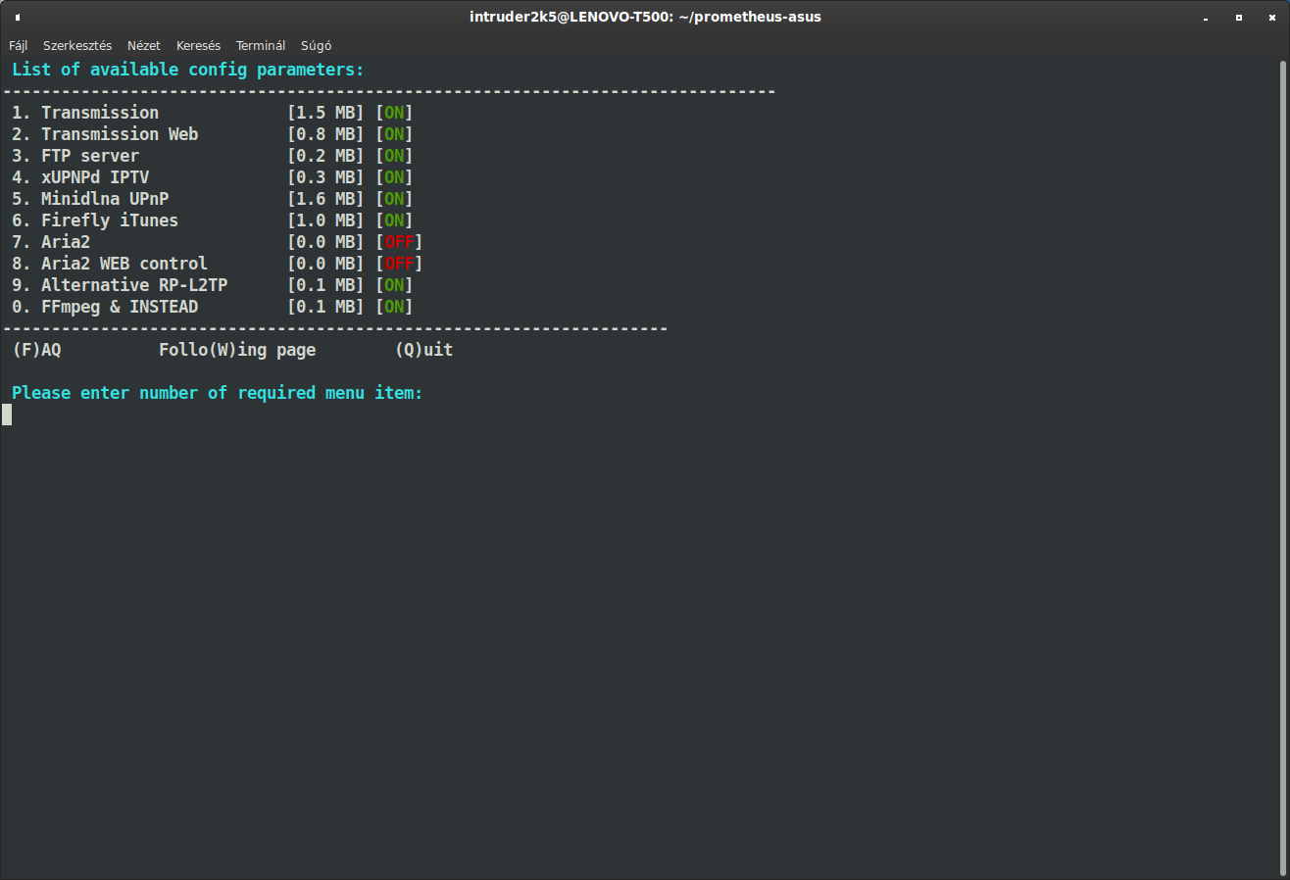The width and height of the screenshot is (1290, 880).
Task: Click the [0.3 MB] size of xUPNPd
Action: pyautogui.click(x=325, y=177)
